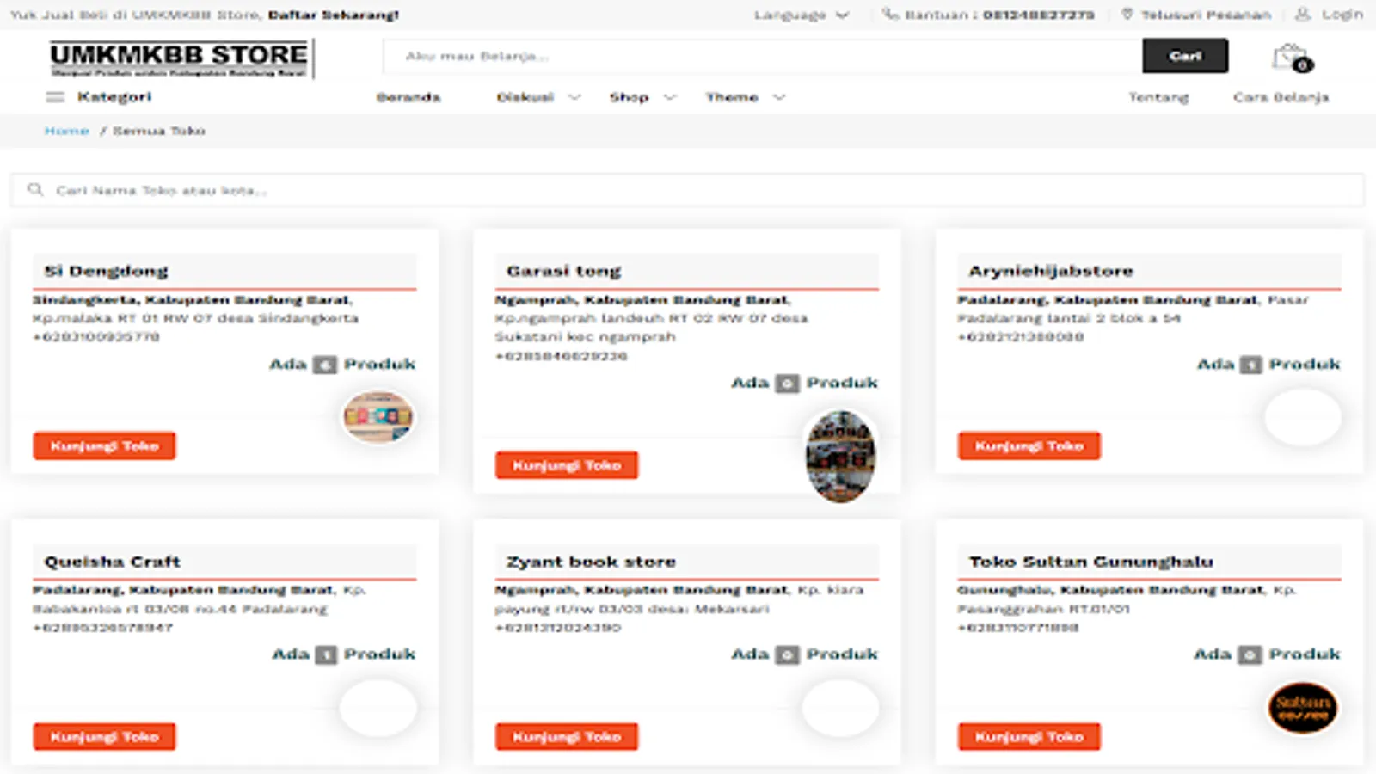
Task: Open the Shop menu item
Action: click(x=629, y=97)
